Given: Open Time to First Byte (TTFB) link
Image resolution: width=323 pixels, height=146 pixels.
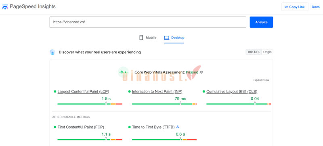Looking at the screenshot, I should tap(153, 127).
